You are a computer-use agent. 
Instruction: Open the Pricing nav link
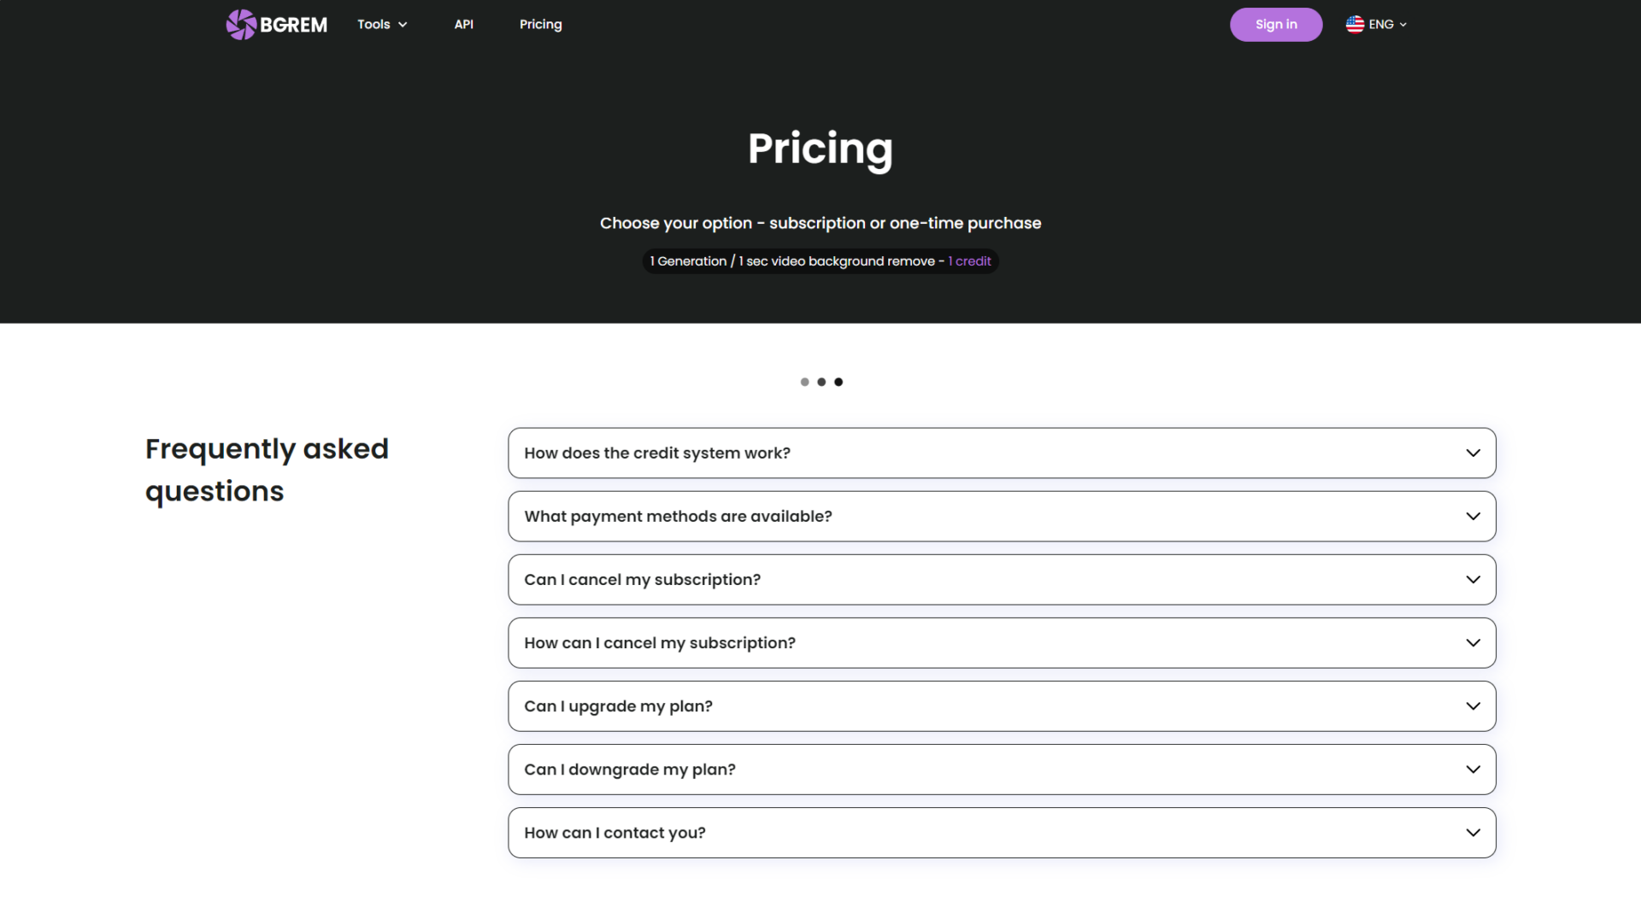point(540,25)
